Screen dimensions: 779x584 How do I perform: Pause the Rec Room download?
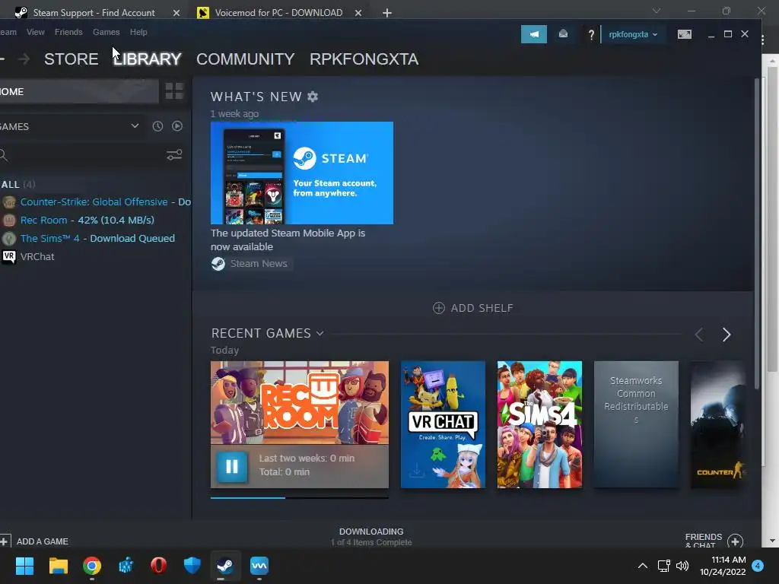(x=231, y=466)
